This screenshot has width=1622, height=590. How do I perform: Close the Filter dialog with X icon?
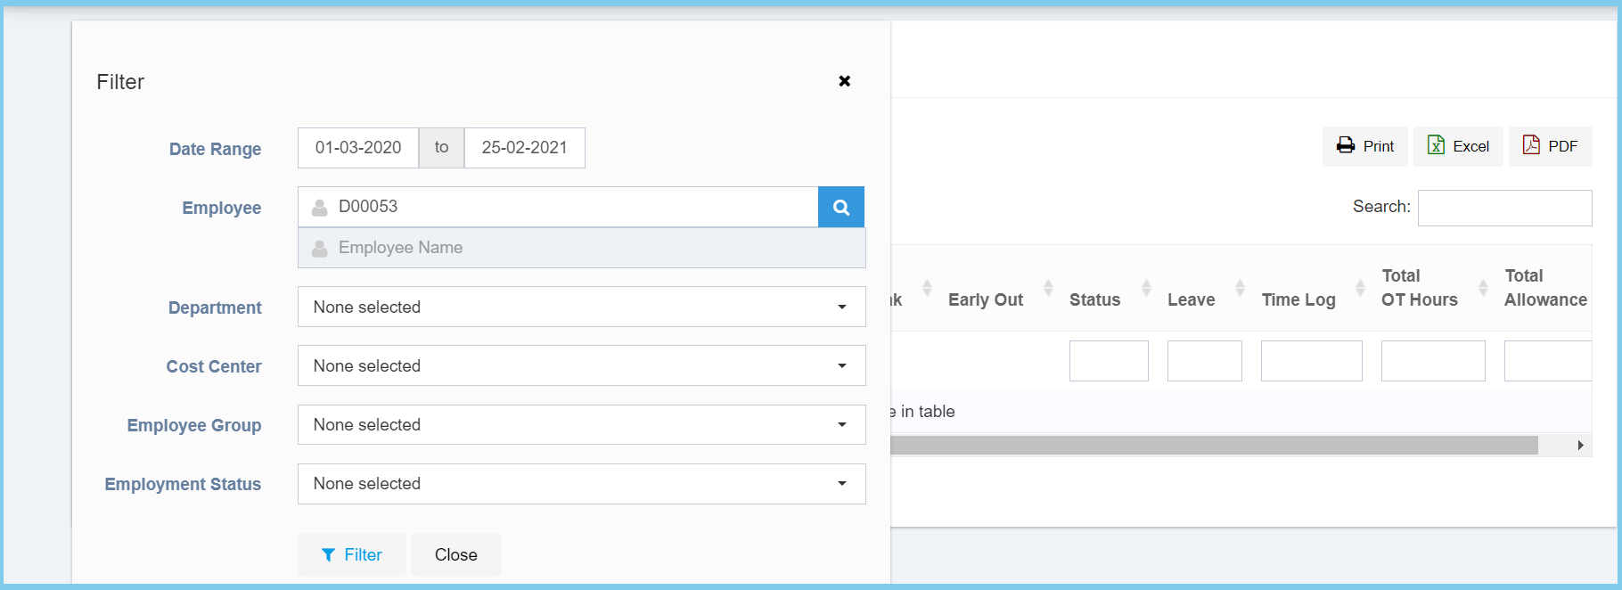point(844,81)
